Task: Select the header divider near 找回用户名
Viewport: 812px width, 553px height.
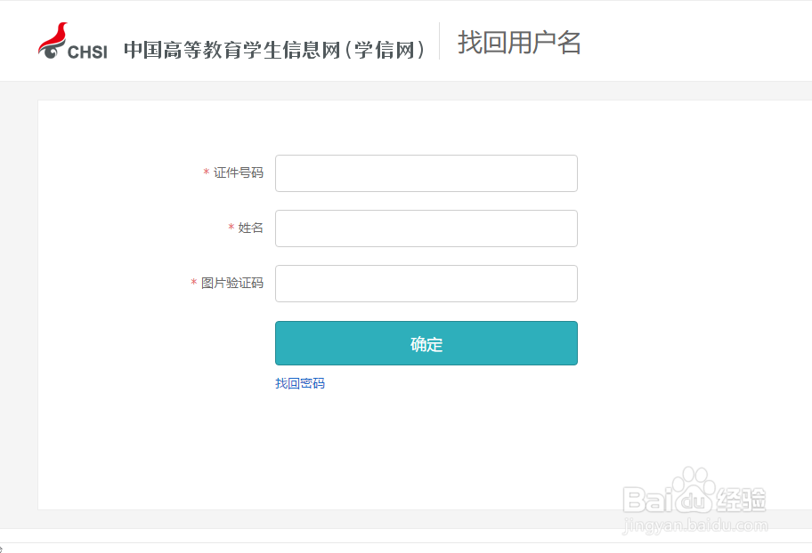Action: click(439, 41)
